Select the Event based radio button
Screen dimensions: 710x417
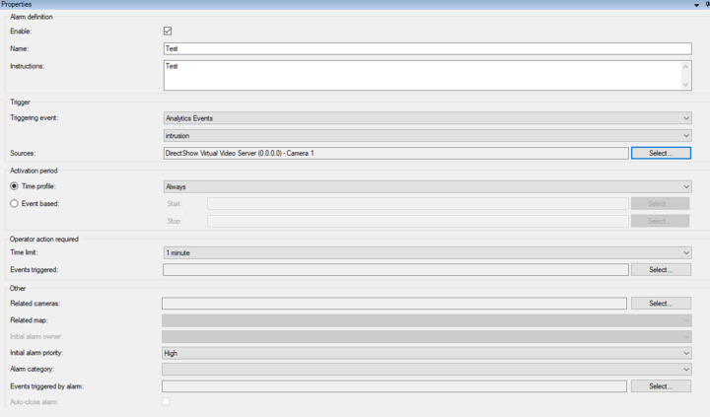coord(14,203)
